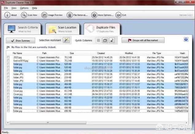Image resolution: width=195 pixels, height=134 pixels.
Task: Tick checkbox for 602 KB file created 15:22:58
Action: pos(8,97)
